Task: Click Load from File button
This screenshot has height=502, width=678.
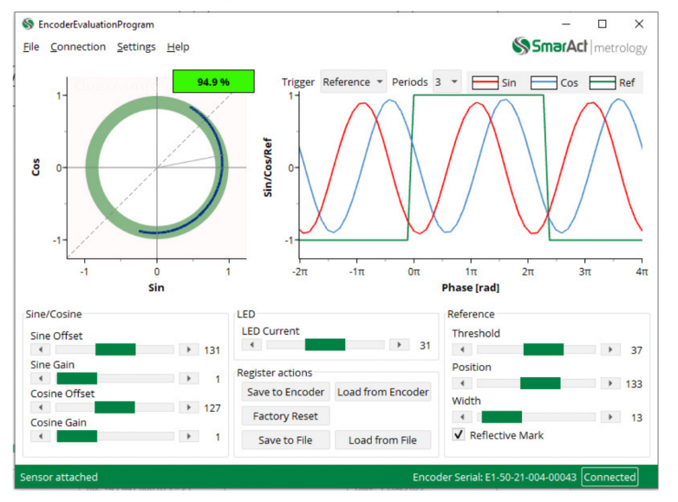Action: click(383, 440)
